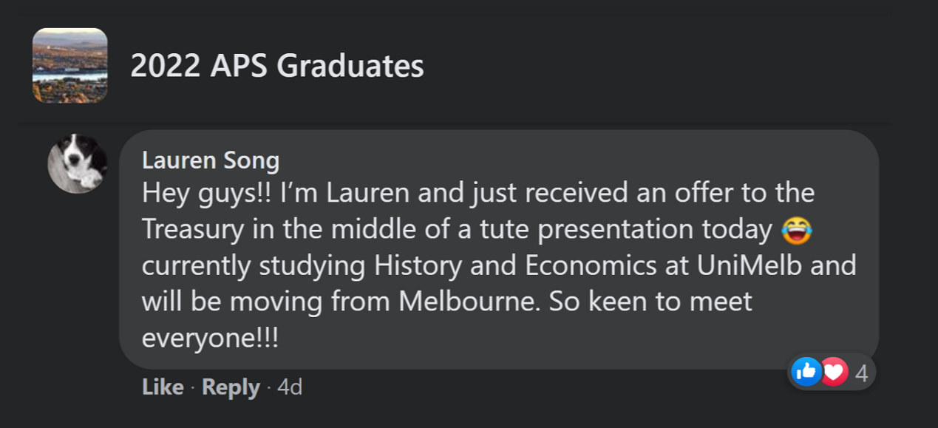Reply to Lauren Song's comment

coord(231,387)
